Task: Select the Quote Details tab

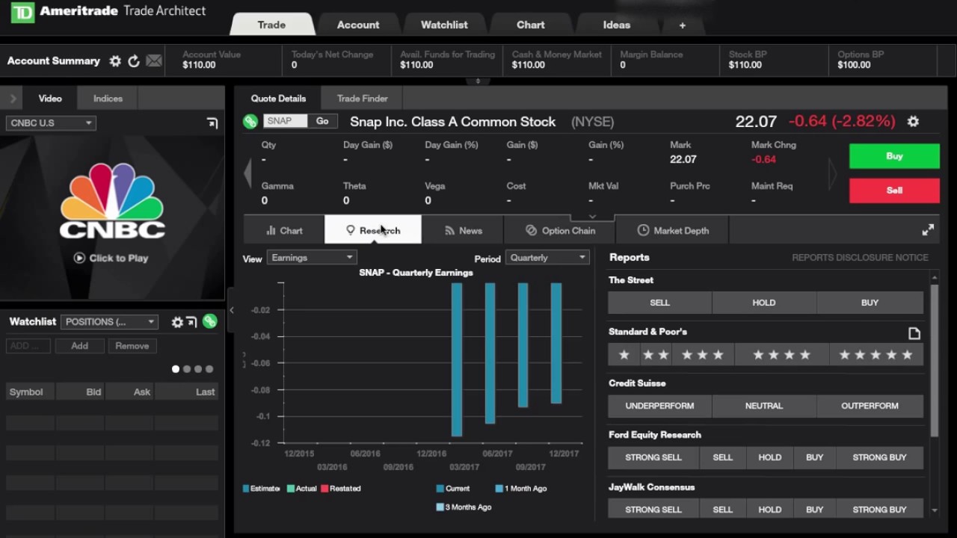Action: 278,99
